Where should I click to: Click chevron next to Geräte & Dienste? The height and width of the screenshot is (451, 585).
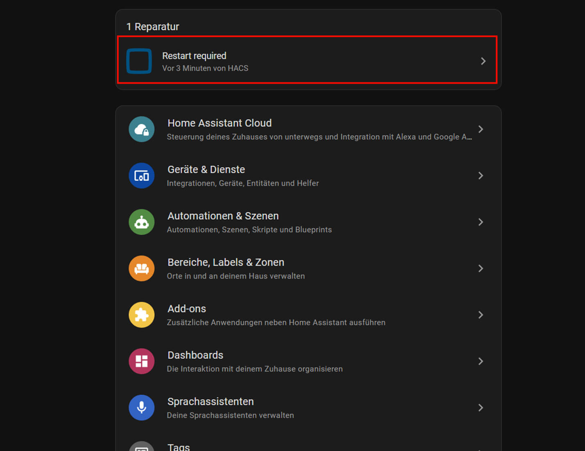pyautogui.click(x=481, y=175)
